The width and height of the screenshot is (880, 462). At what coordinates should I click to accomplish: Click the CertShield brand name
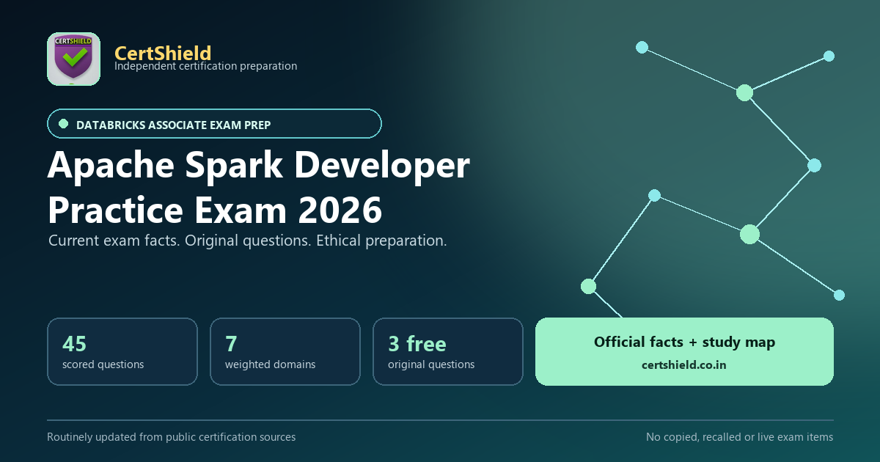point(163,53)
